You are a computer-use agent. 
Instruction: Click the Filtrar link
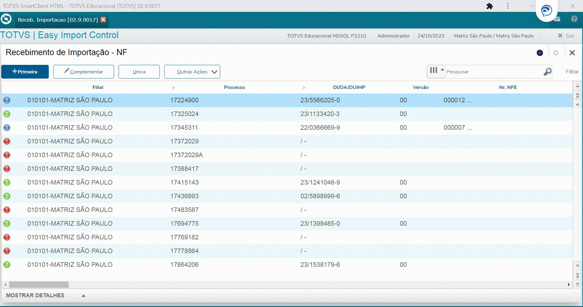coord(572,72)
